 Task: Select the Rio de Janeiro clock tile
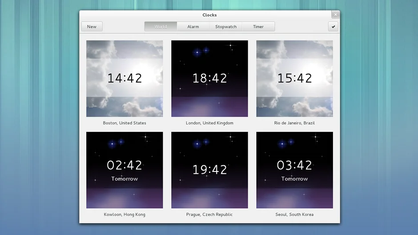(x=294, y=79)
